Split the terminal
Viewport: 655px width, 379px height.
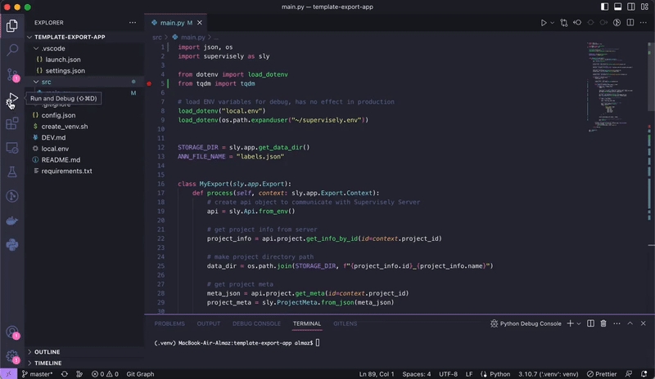(590, 323)
